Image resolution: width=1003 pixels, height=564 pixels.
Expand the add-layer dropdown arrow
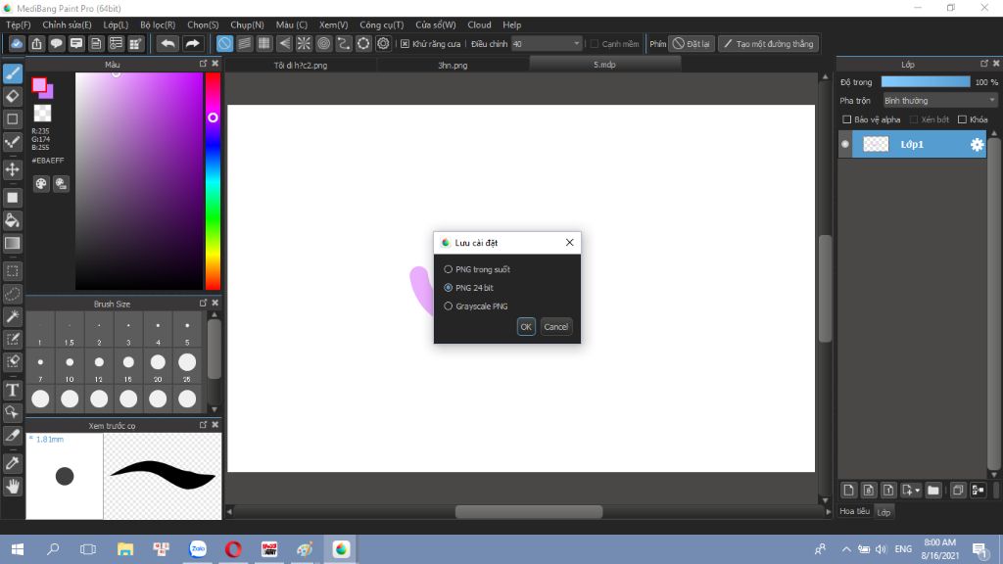pyautogui.click(x=918, y=491)
